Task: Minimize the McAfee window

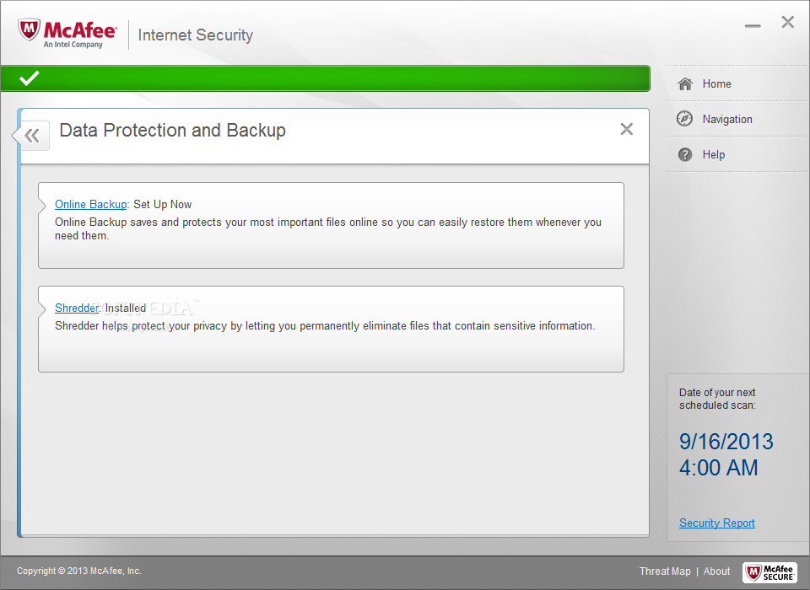Action: click(x=753, y=25)
